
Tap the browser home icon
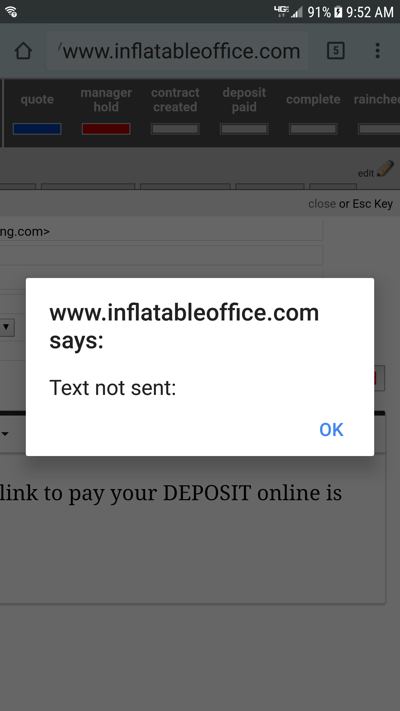pos(23,51)
